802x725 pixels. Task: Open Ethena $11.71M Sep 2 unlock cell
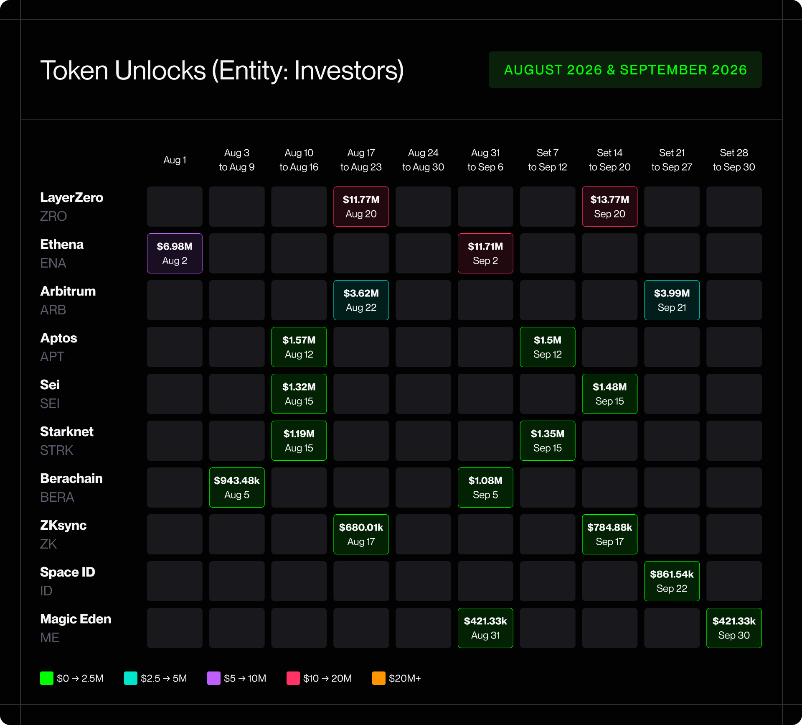point(485,253)
